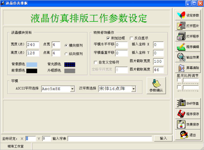Screen dimensions: 204x150
Task: Click the 点宽 input field
Action: (x=56, y=45)
